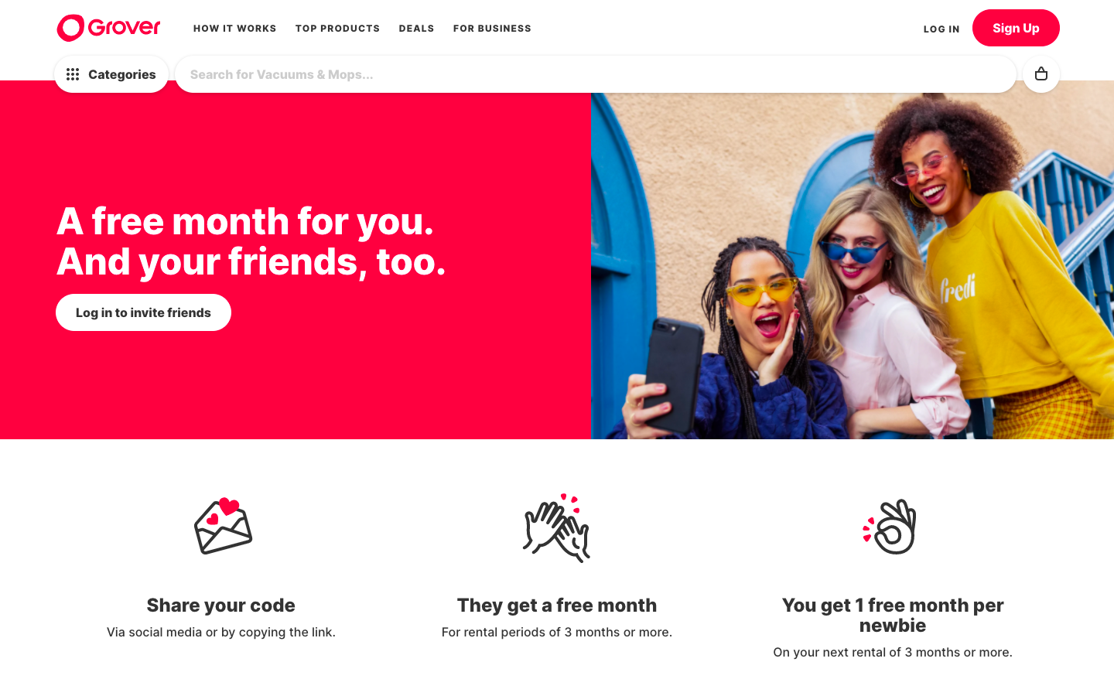The image size is (1114, 696).
Task: Go to Top Products
Action: [337, 29]
